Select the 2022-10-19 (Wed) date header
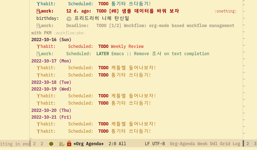Viewport: 257px width, 150px height. coord(51,89)
